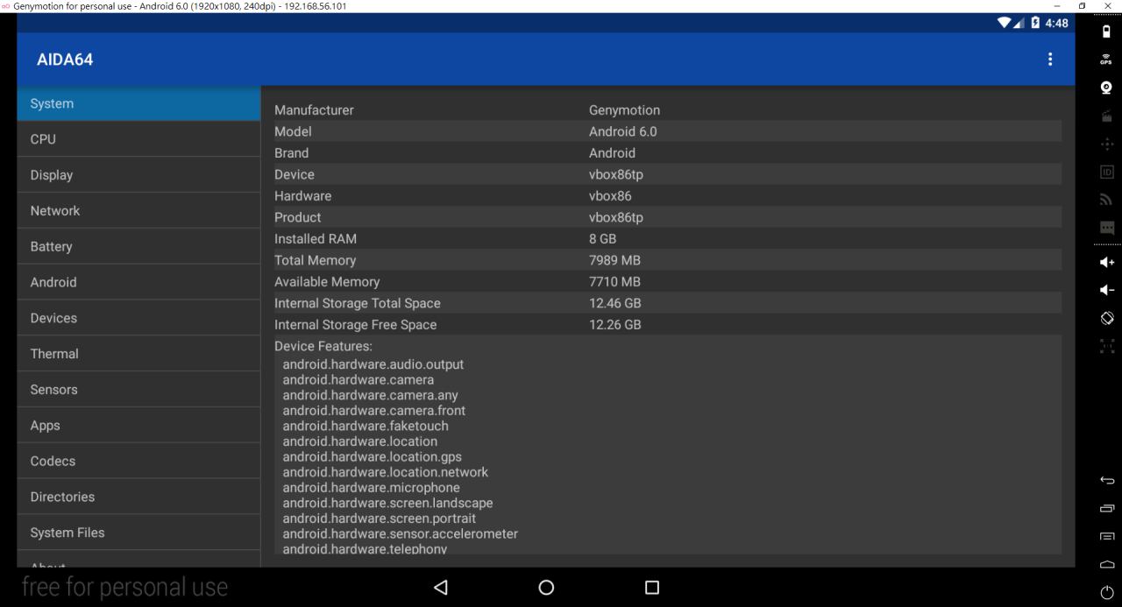Open Genymotion network signal widget
This screenshot has width=1122, height=607.
point(1106,200)
